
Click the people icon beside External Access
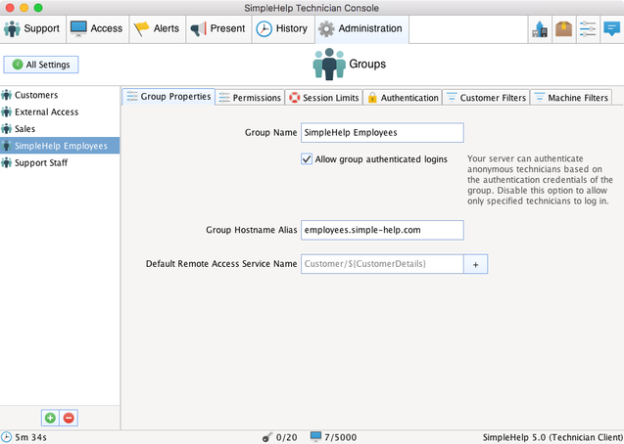(x=6, y=112)
